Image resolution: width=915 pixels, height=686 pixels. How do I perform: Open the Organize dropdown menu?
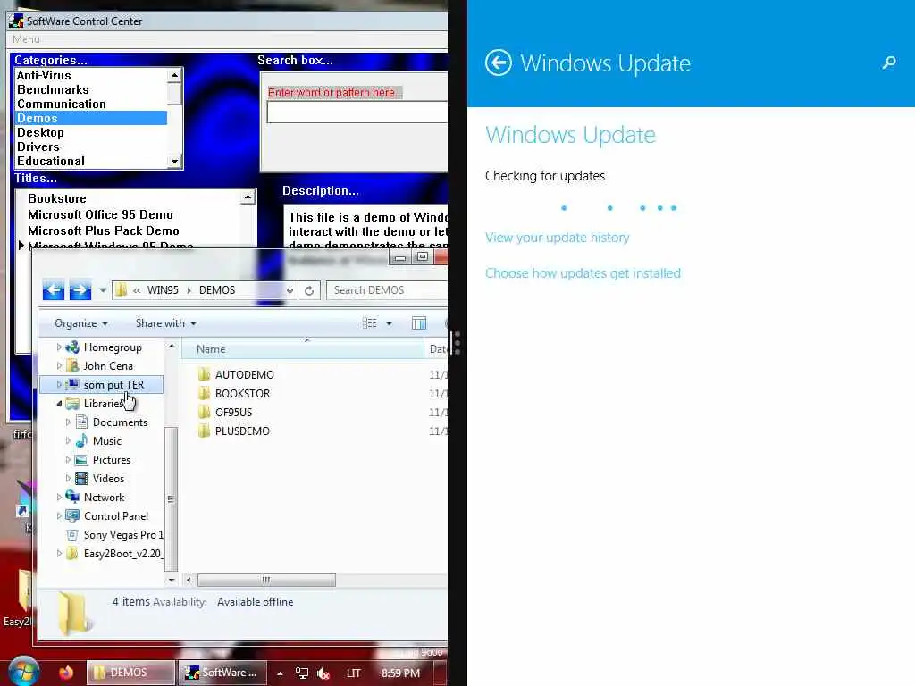(81, 323)
